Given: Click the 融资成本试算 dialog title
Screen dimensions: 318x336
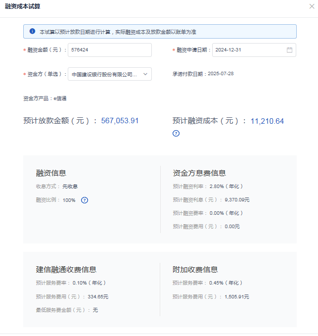Looking at the screenshot, I should [x=23, y=6].
